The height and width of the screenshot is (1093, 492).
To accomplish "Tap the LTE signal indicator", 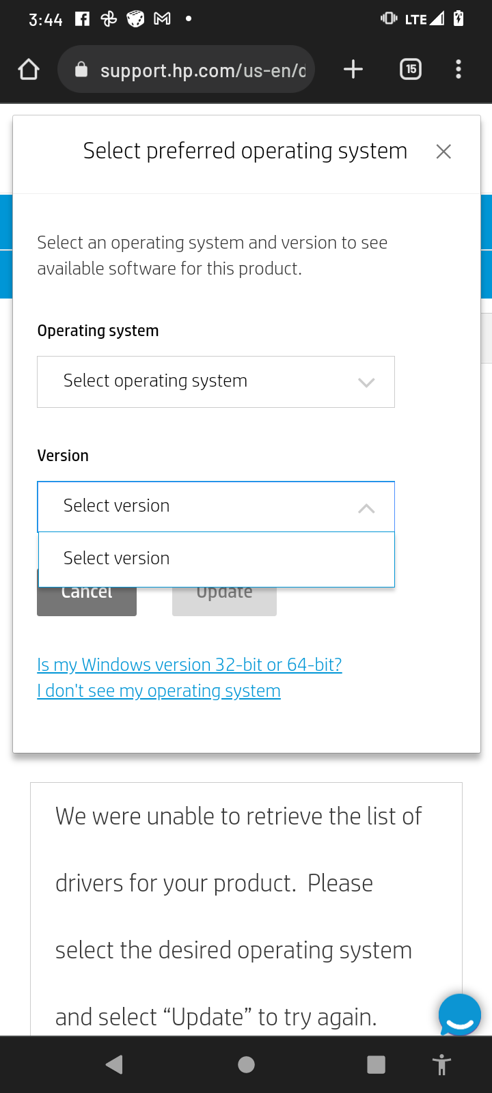I will (424, 19).
